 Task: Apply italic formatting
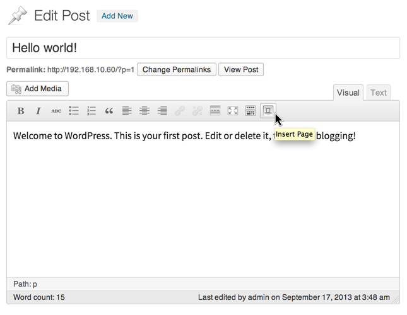coord(38,111)
